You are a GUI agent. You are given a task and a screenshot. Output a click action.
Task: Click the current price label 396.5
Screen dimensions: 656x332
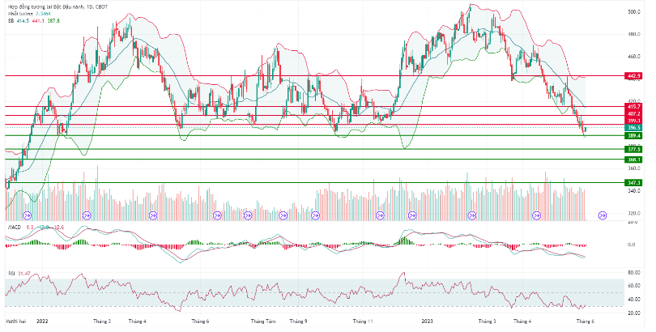(x=633, y=128)
